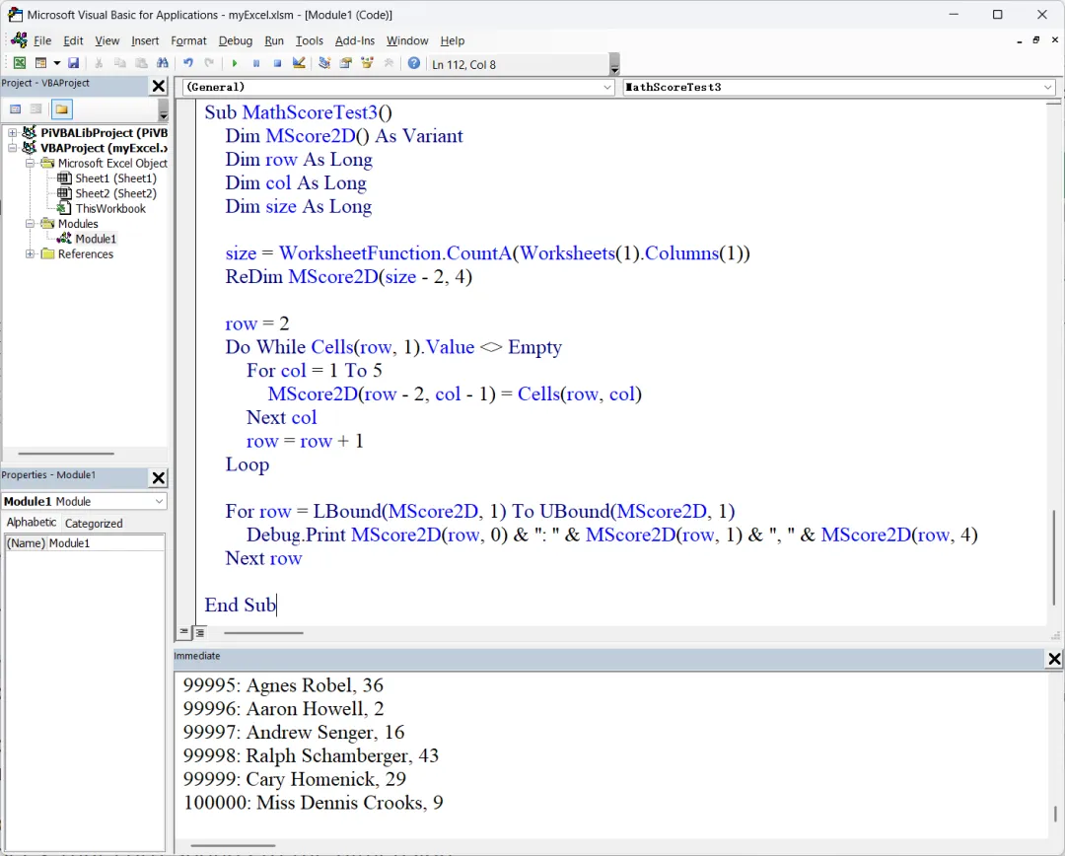
Task: Select Sheet1 (Sheet1) in project tree
Action: point(115,178)
